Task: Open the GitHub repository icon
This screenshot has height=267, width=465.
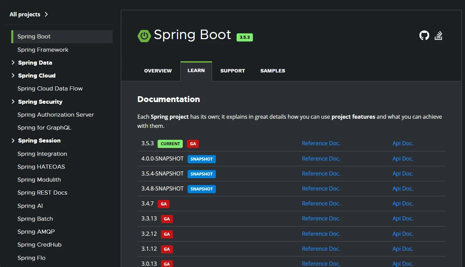Action: point(424,35)
